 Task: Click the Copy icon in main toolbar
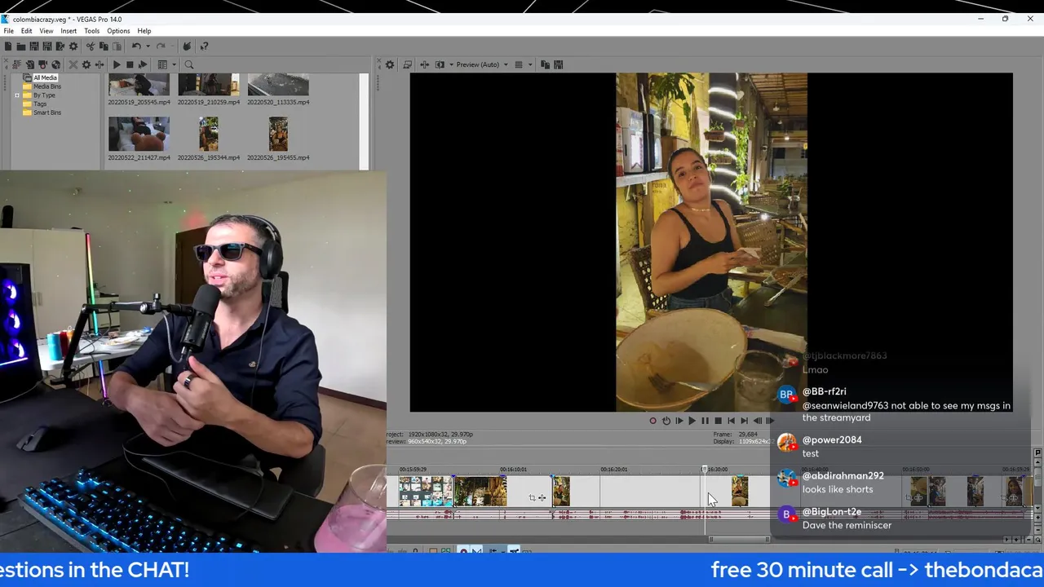pyautogui.click(x=104, y=46)
